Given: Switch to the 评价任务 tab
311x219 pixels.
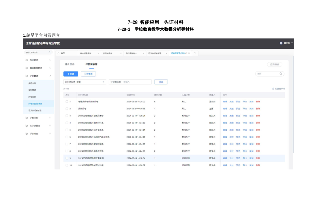Looking at the screenshot, I should pos(70,64).
